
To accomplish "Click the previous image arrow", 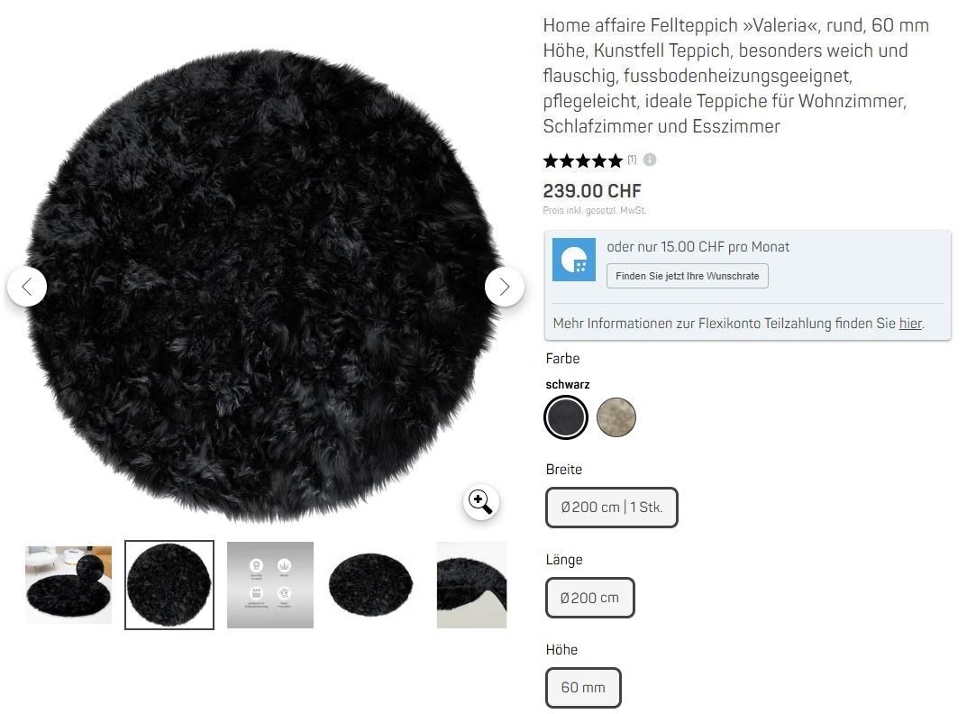I will (27, 287).
